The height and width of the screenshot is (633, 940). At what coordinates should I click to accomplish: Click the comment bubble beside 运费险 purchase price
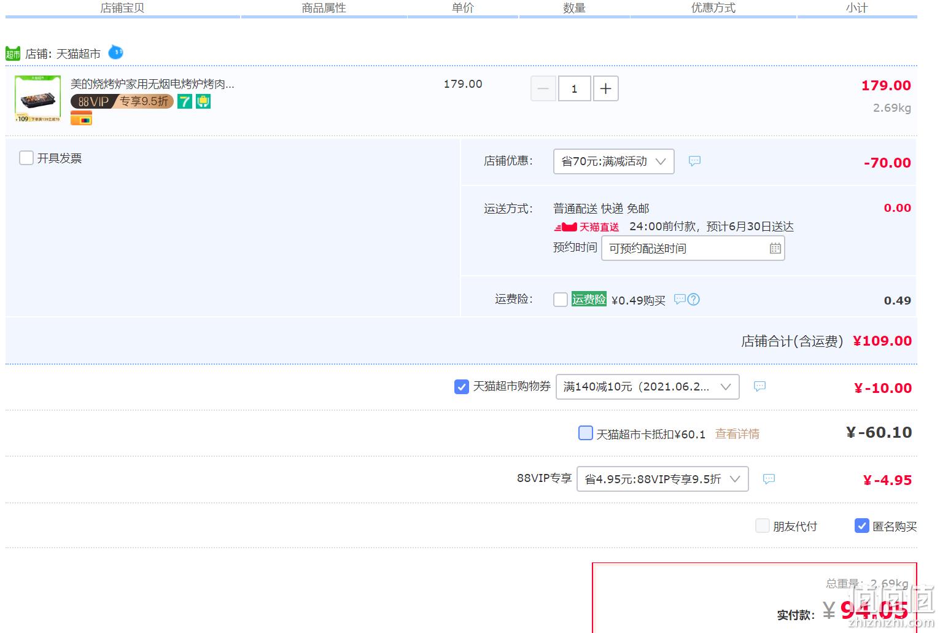pos(680,299)
